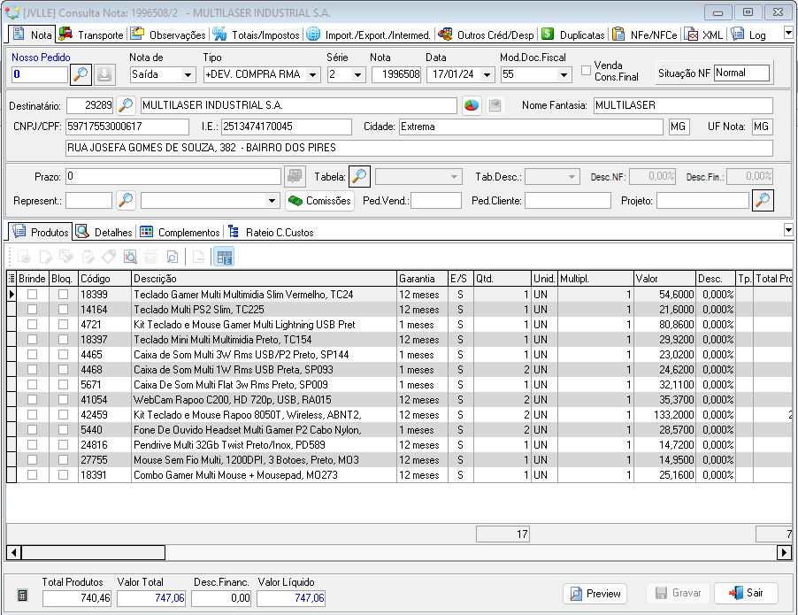Click the Outros Créd/Desp tab
Image resolution: width=798 pixels, height=615 pixels.
(x=486, y=35)
